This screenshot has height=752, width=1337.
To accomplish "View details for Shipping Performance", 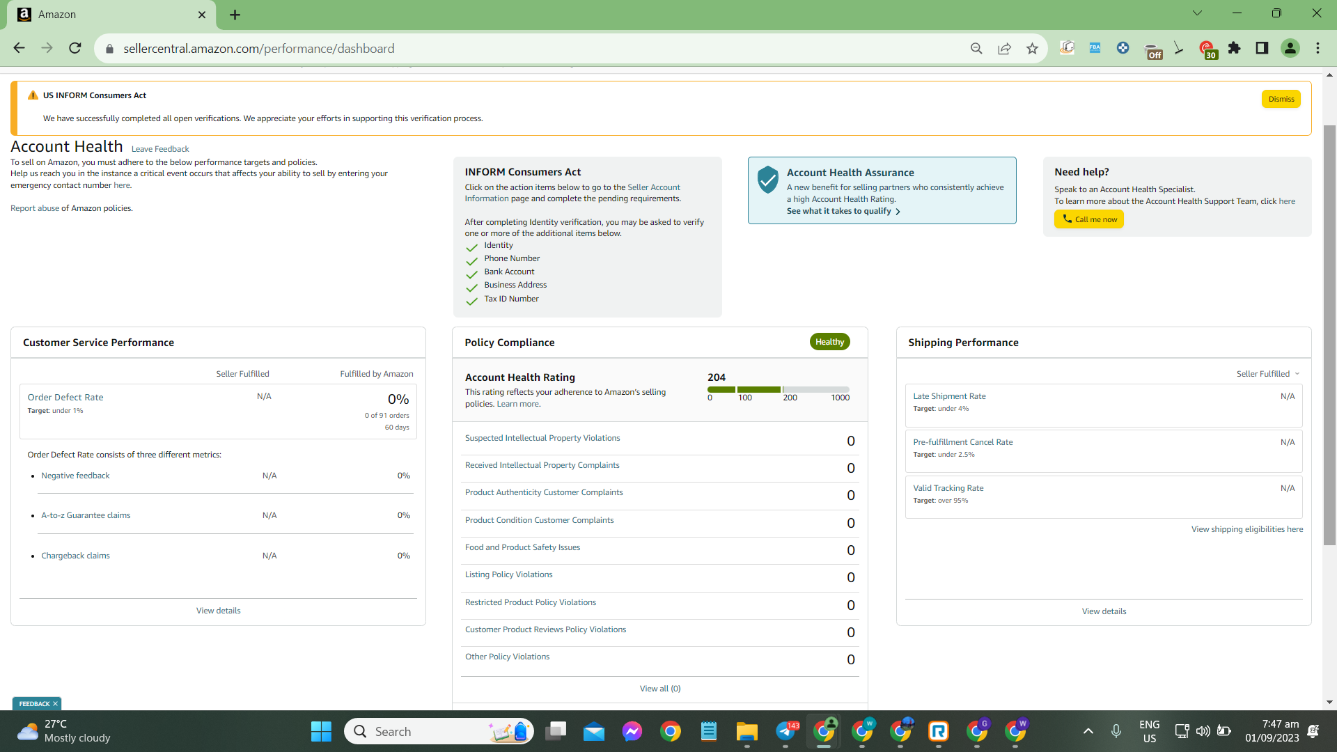I will [1104, 611].
